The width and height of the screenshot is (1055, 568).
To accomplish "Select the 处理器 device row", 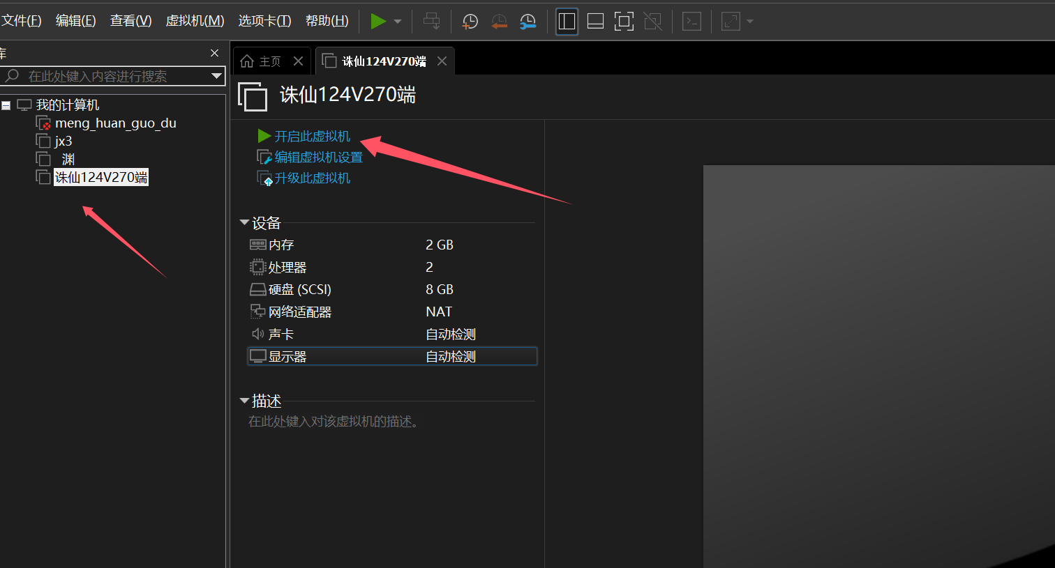I will coord(392,267).
